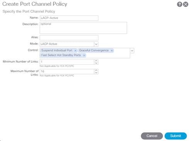Decrease the Maximum Number of Links value
Screen dimensions: 189x141
pos(96,73)
